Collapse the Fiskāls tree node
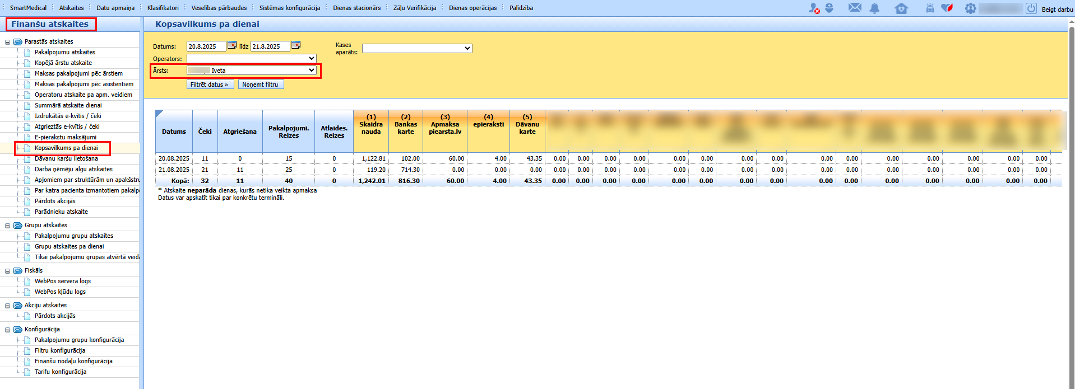The image size is (1075, 389). [8, 271]
